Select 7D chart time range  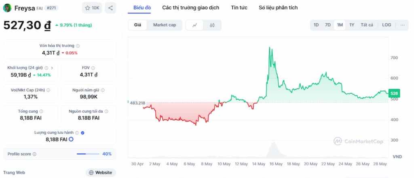327,25
